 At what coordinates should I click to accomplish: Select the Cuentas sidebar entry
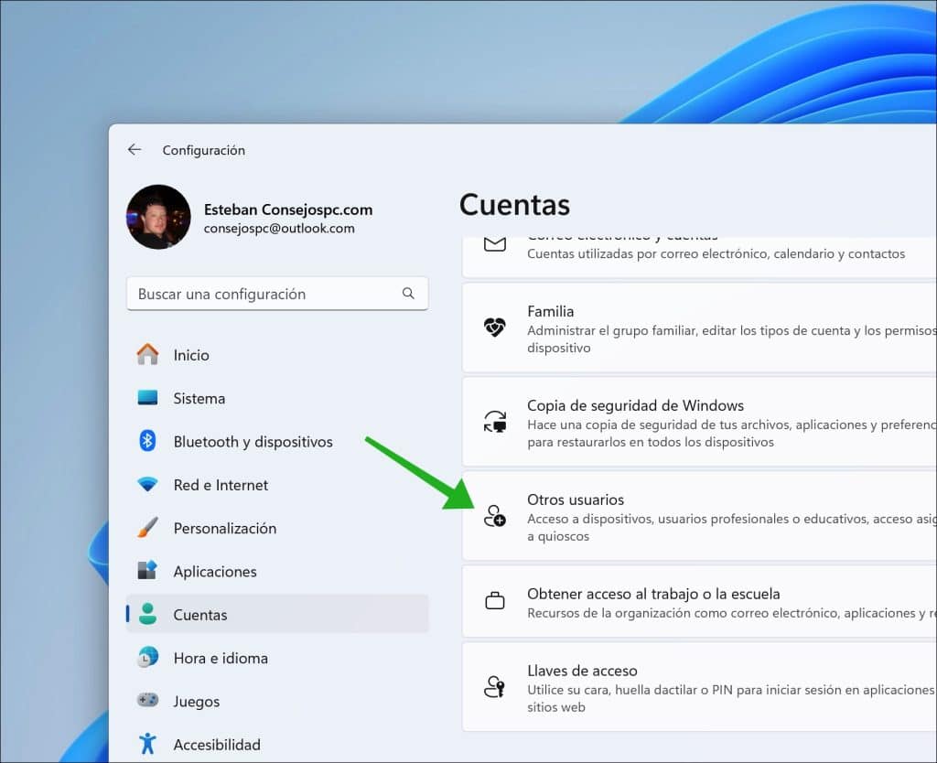pos(277,614)
